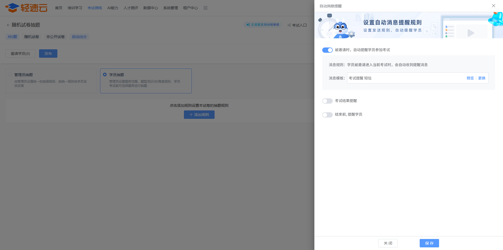Open the 考试测练 menu
Image resolution: width=503 pixels, height=250 pixels.
click(x=95, y=8)
